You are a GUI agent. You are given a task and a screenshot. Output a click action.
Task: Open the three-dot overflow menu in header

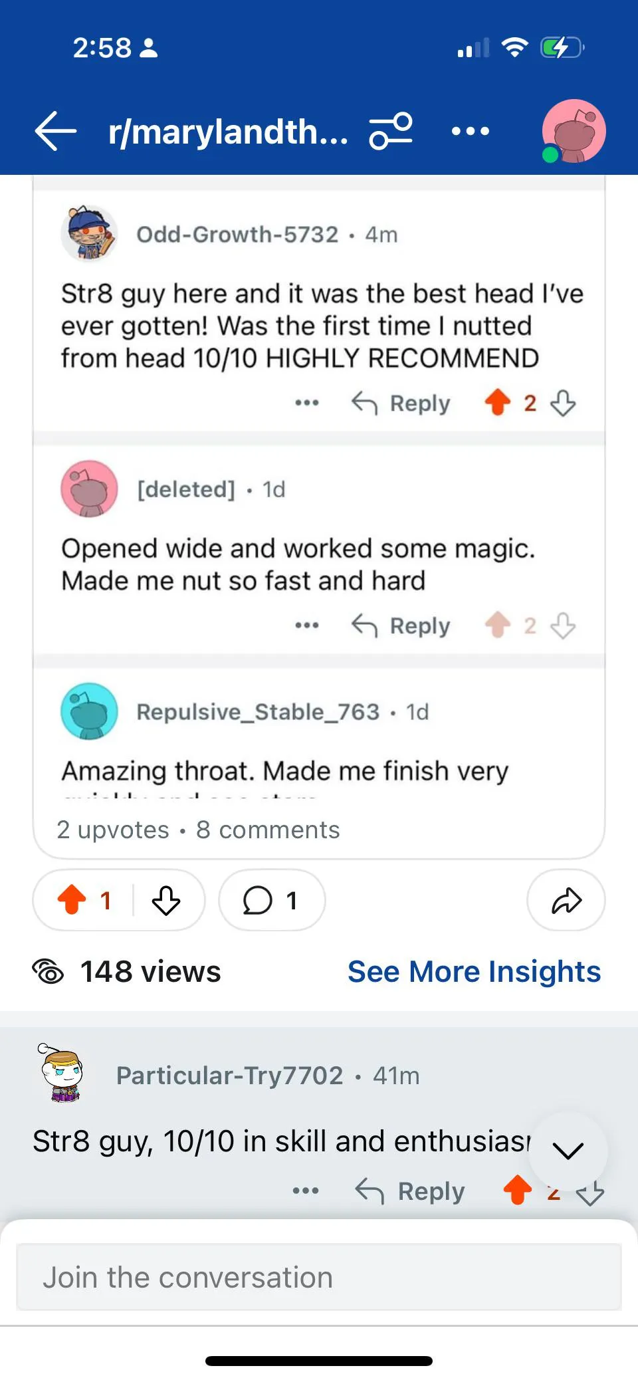pos(470,131)
